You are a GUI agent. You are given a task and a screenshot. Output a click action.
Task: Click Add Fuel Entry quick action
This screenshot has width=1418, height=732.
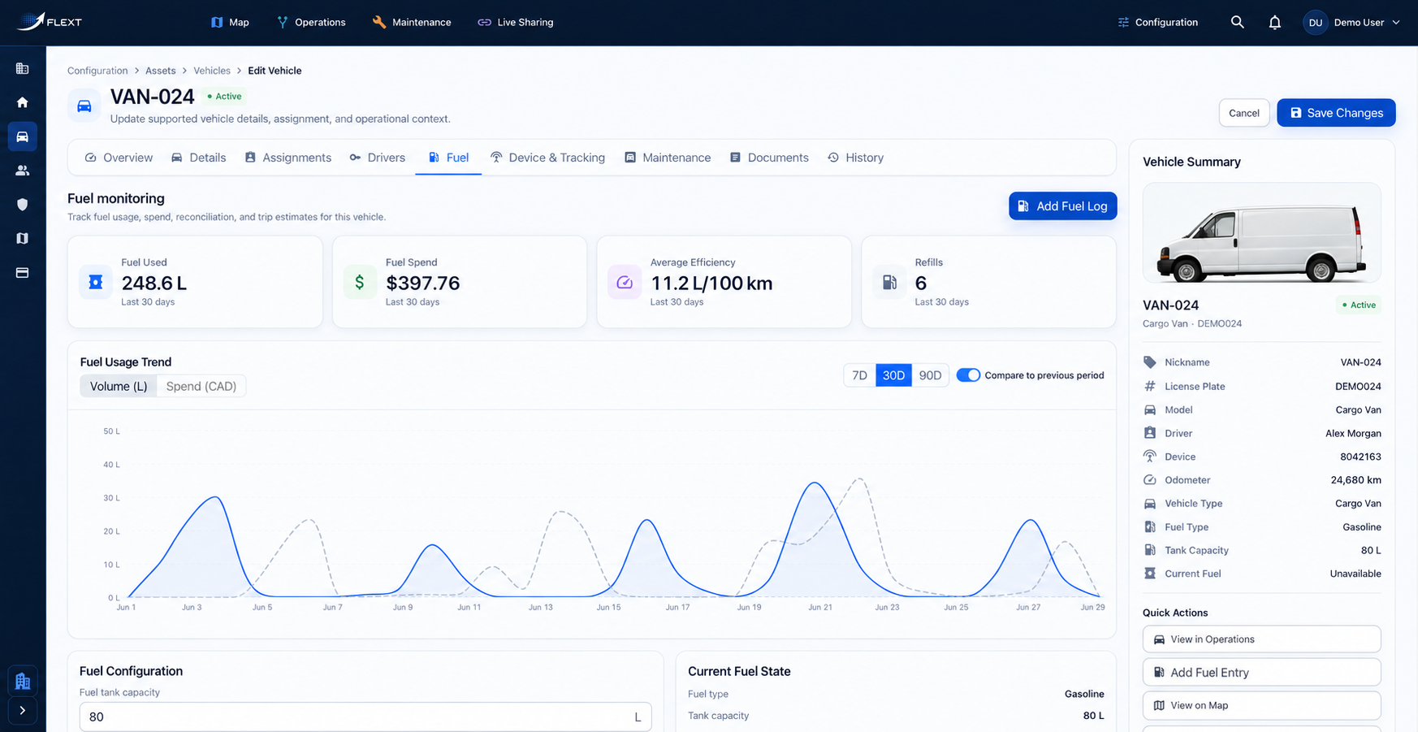[x=1261, y=673]
